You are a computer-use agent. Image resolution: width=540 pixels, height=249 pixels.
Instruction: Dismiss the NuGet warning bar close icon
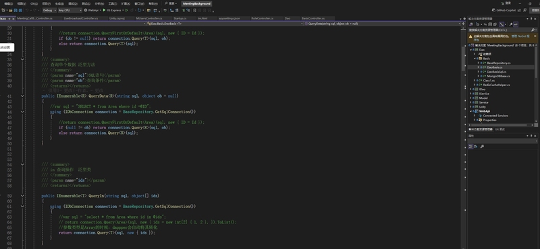535,36
